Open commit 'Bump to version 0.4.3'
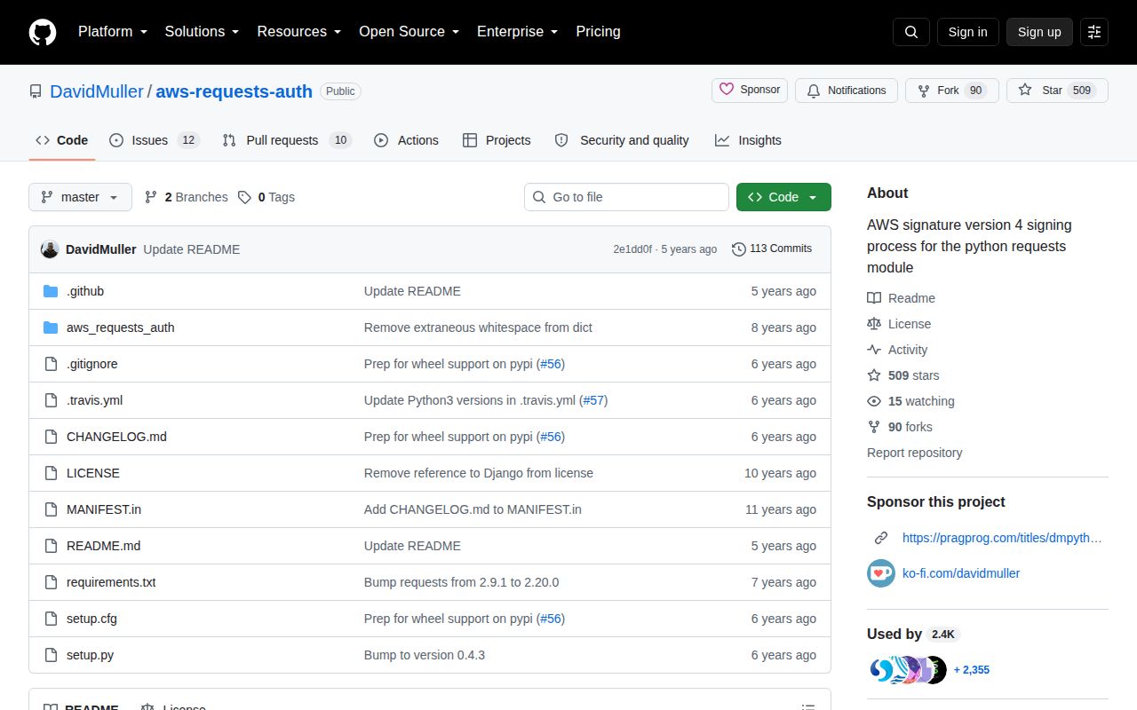Viewport: 1137px width, 710px height. [425, 655]
